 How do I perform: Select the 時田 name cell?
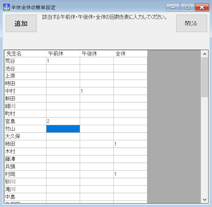point(25,84)
